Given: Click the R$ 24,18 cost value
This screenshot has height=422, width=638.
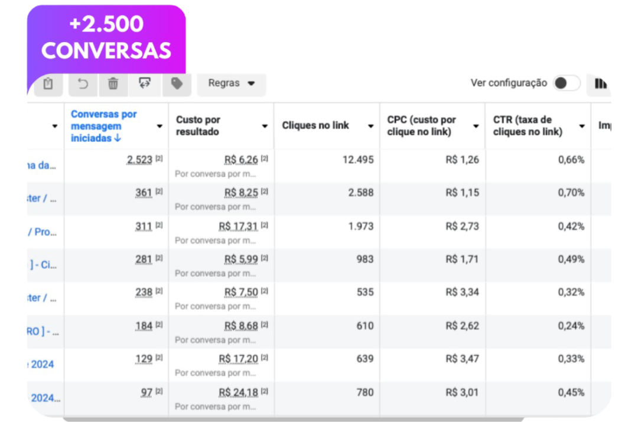Looking at the screenshot, I should (x=238, y=393).
